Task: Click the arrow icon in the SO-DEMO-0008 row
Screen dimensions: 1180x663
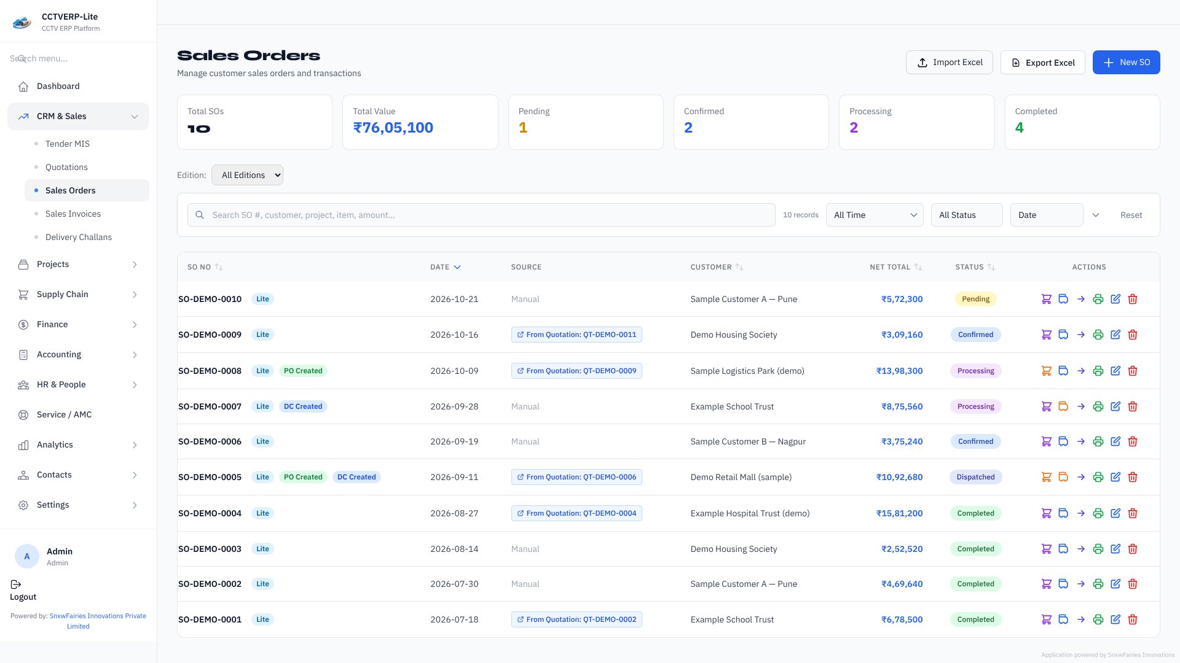Action: point(1080,371)
